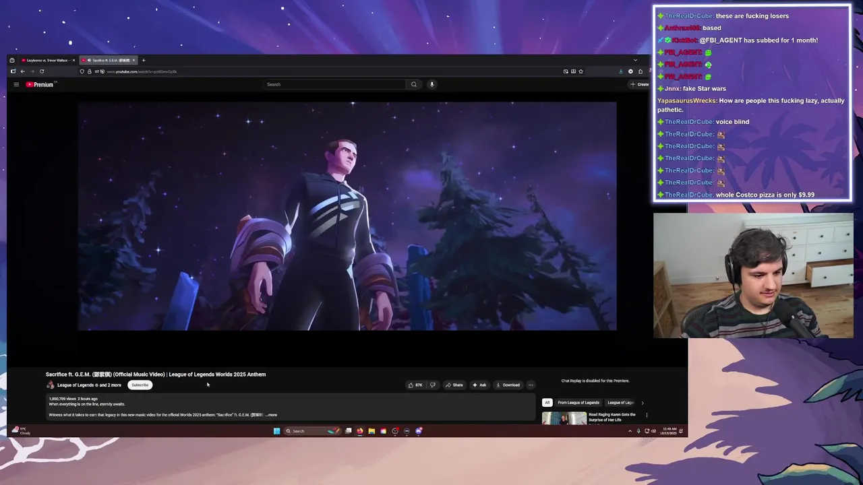Select the All filter chip
The image size is (863, 485).
pos(547,402)
